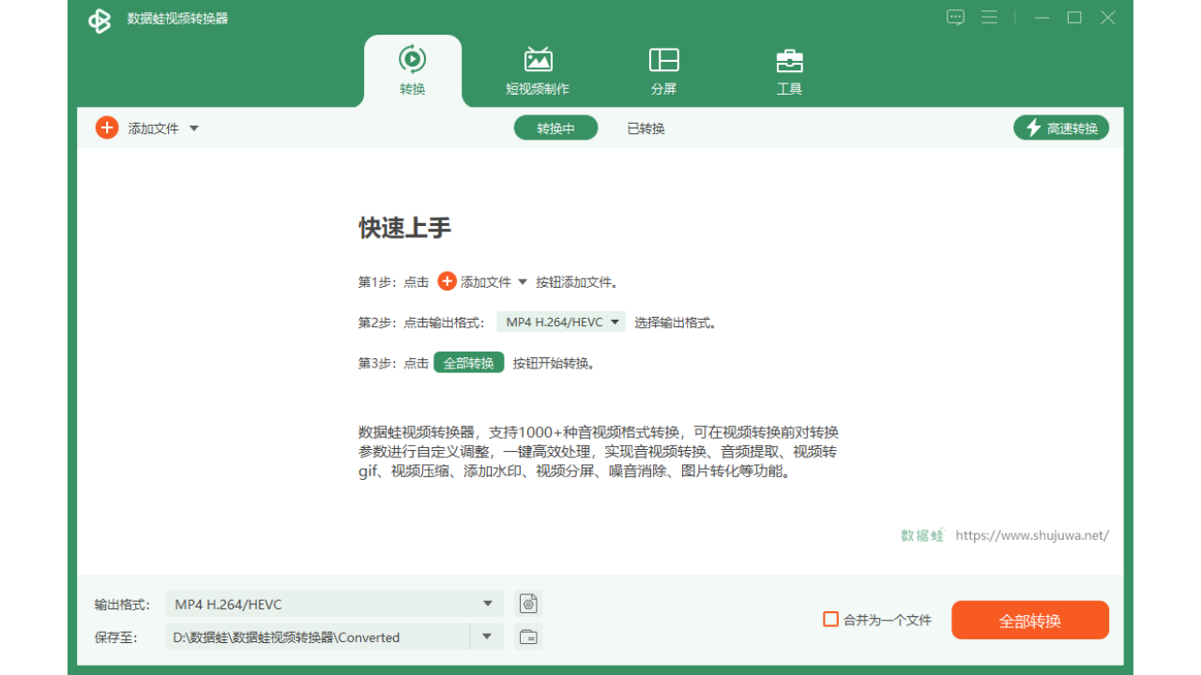Click the feedback message bubble icon
Screen dimensions: 1201x675
955,17
